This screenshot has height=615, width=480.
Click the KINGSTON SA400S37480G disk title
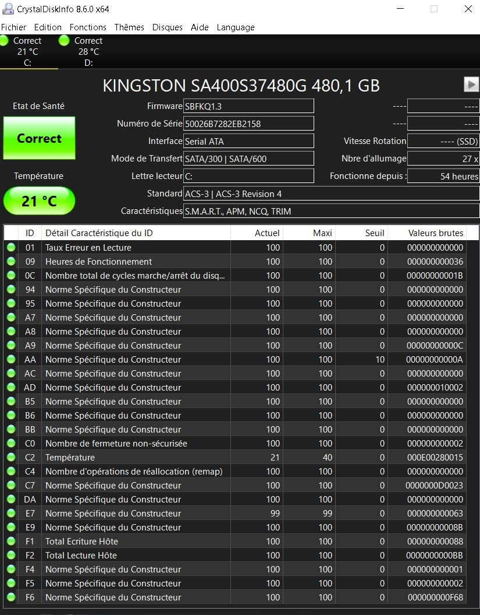click(x=241, y=86)
